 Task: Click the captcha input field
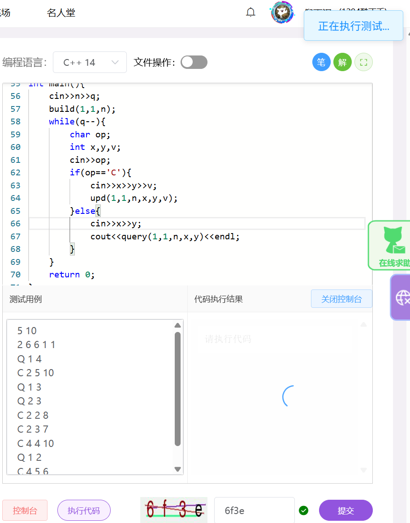pyautogui.click(x=254, y=510)
